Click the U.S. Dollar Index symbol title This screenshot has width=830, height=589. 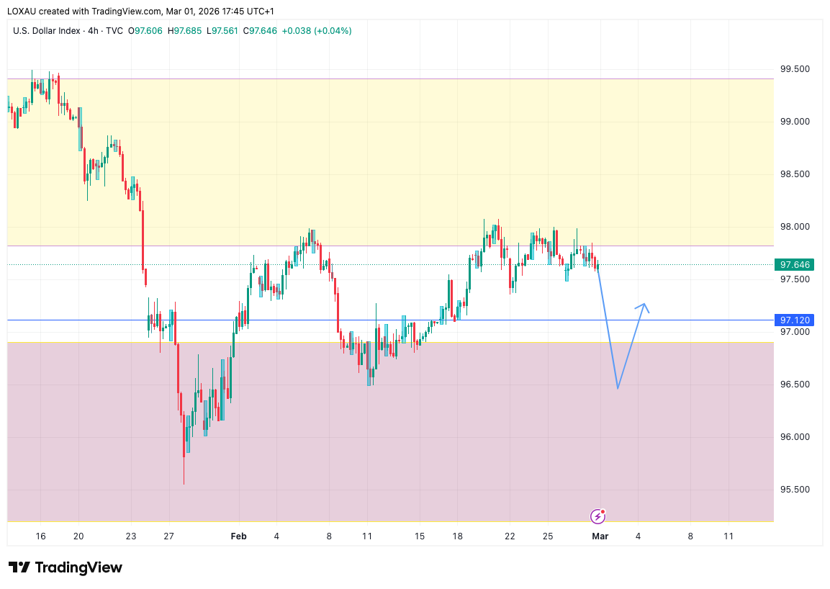tap(46, 31)
